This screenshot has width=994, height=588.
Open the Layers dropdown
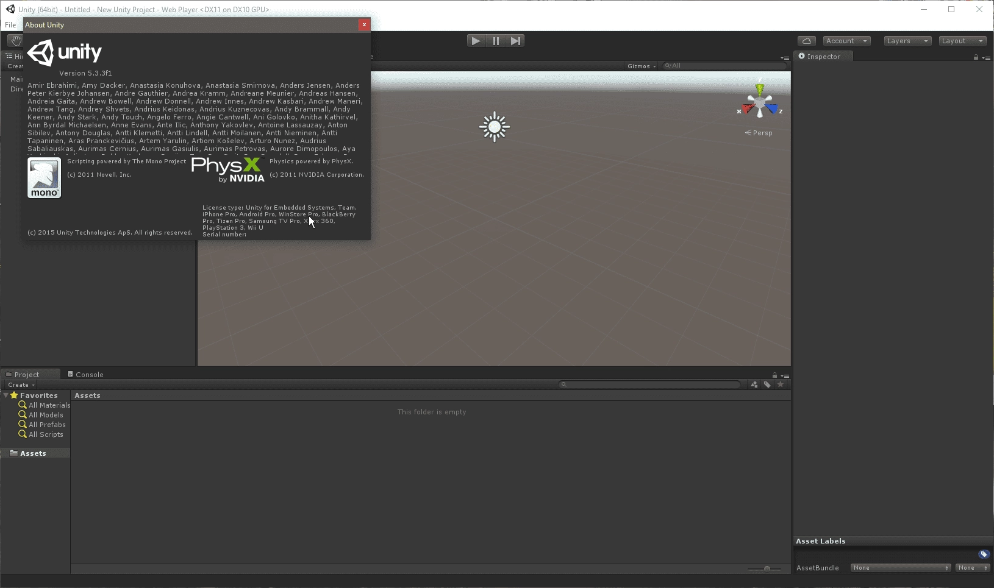[907, 41]
